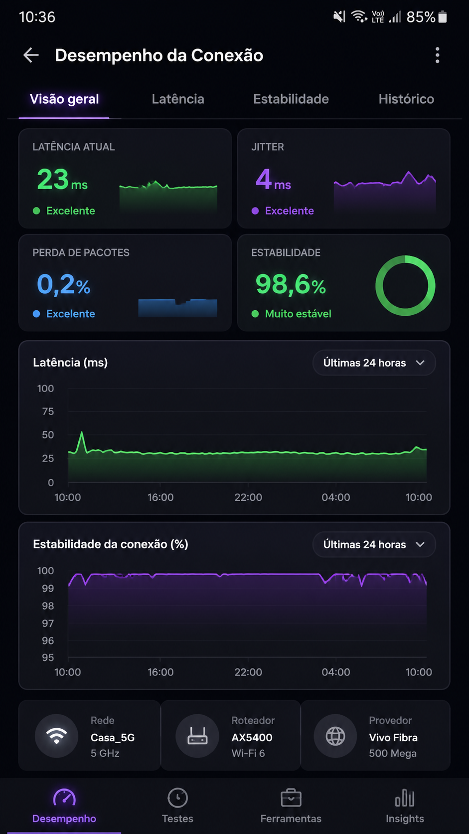This screenshot has width=469, height=834.
Task: Tap the Desempenho da Conexão title
Action: pyautogui.click(x=159, y=55)
